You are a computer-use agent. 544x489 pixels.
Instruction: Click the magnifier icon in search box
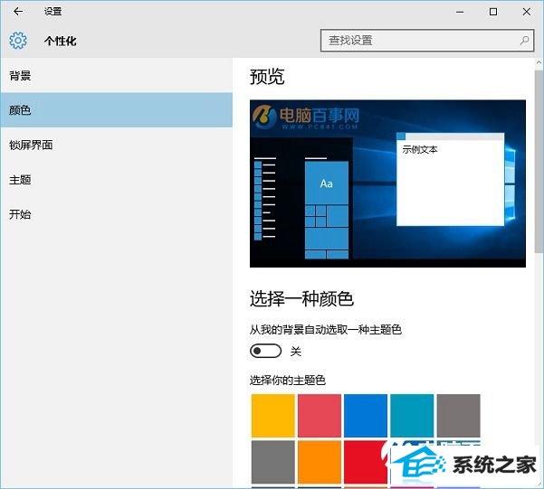[x=524, y=41]
